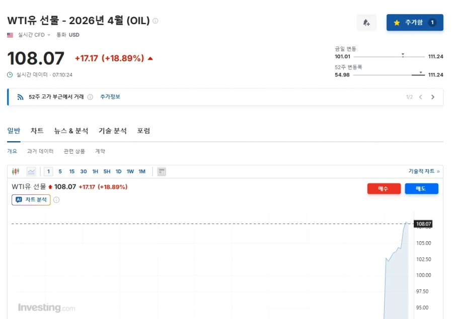Viewport: 453px width, 319px height.
Task: Select the 1H chart interval
Action: coord(95,172)
